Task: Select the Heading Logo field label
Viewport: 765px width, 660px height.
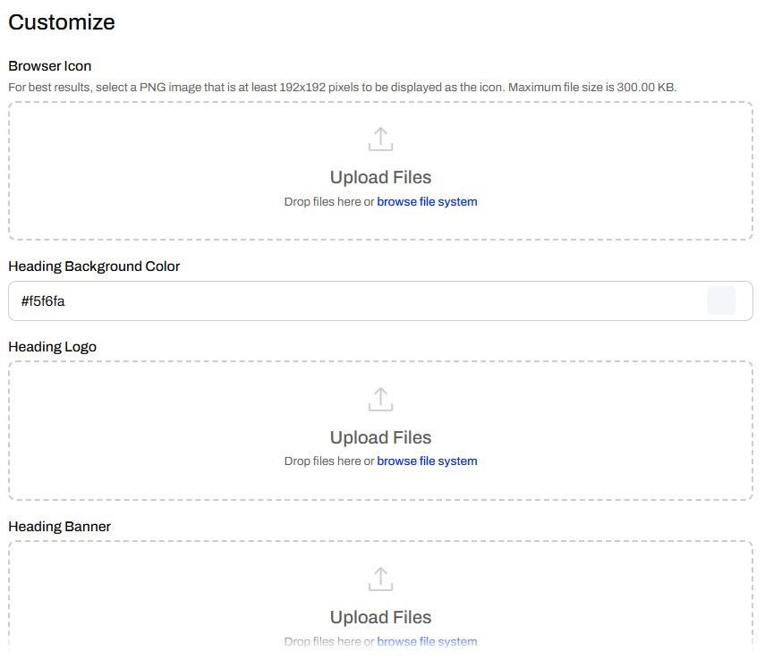Action: [x=52, y=347]
